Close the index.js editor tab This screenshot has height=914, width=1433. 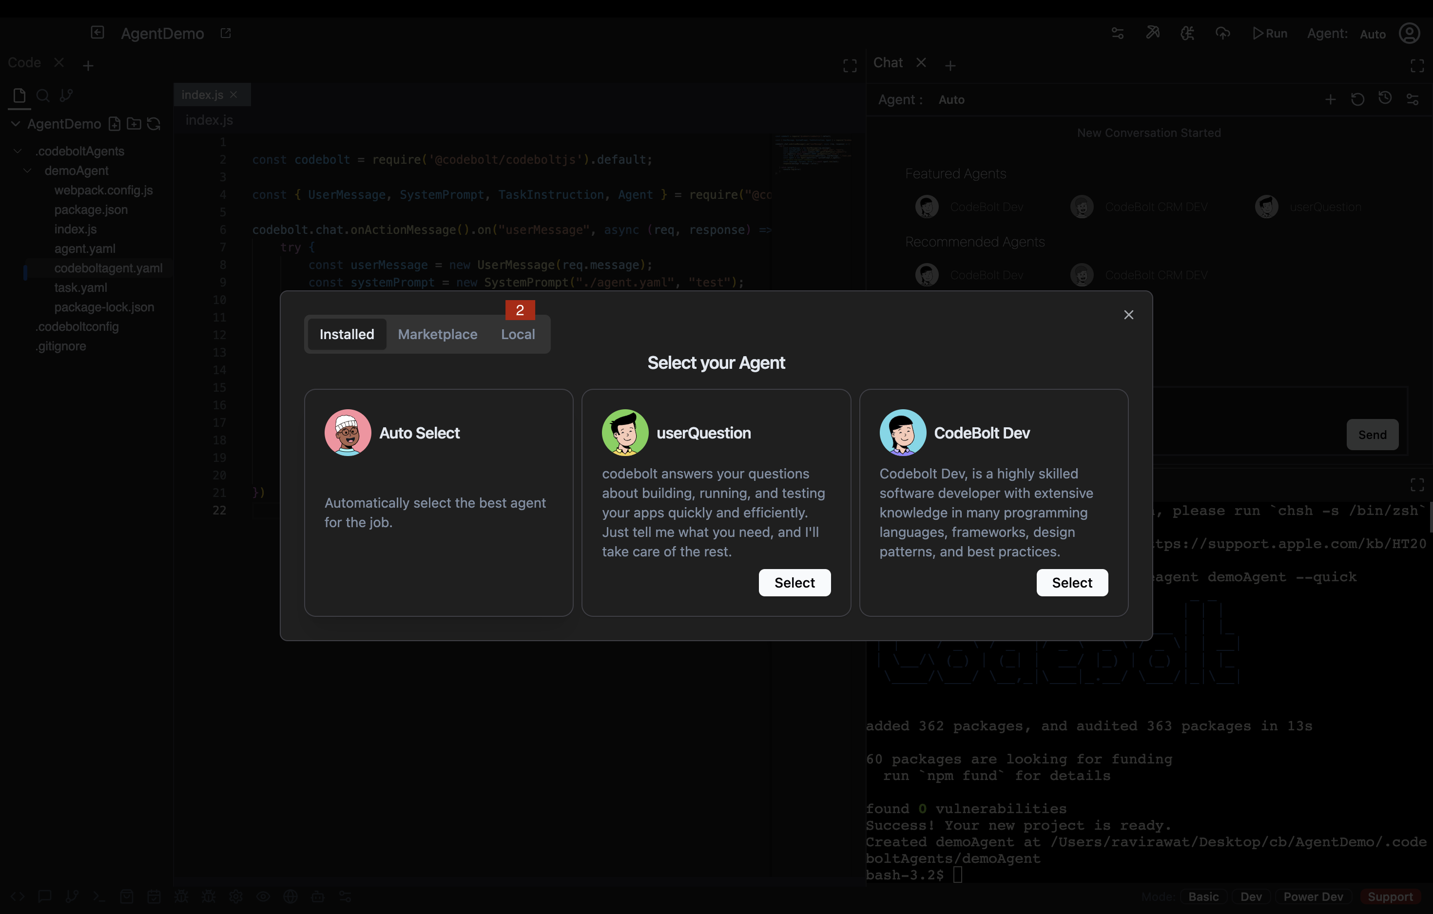click(x=234, y=95)
